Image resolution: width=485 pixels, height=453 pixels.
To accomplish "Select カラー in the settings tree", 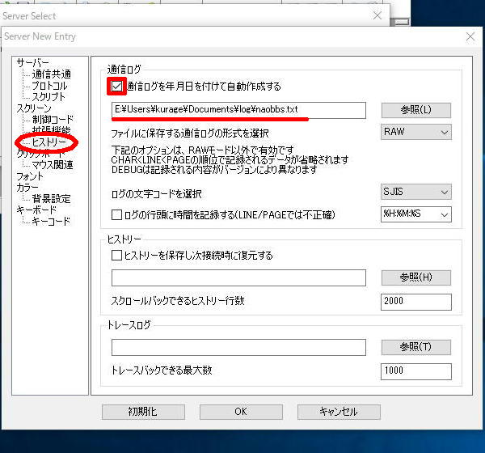I will (x=27, y=188).
